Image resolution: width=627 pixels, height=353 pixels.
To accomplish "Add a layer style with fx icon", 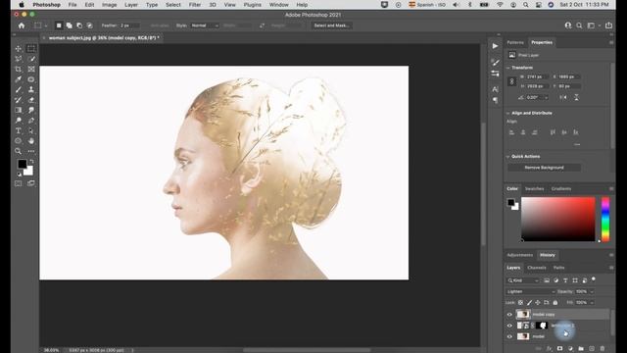I will [x=550, y=349].
